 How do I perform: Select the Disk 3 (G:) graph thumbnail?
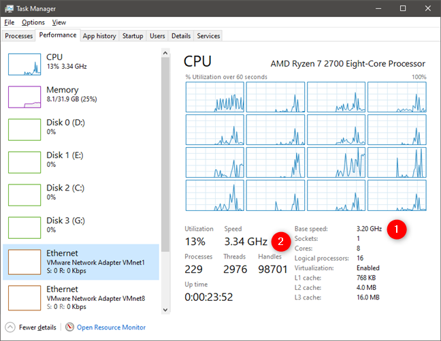pos(24,227)
